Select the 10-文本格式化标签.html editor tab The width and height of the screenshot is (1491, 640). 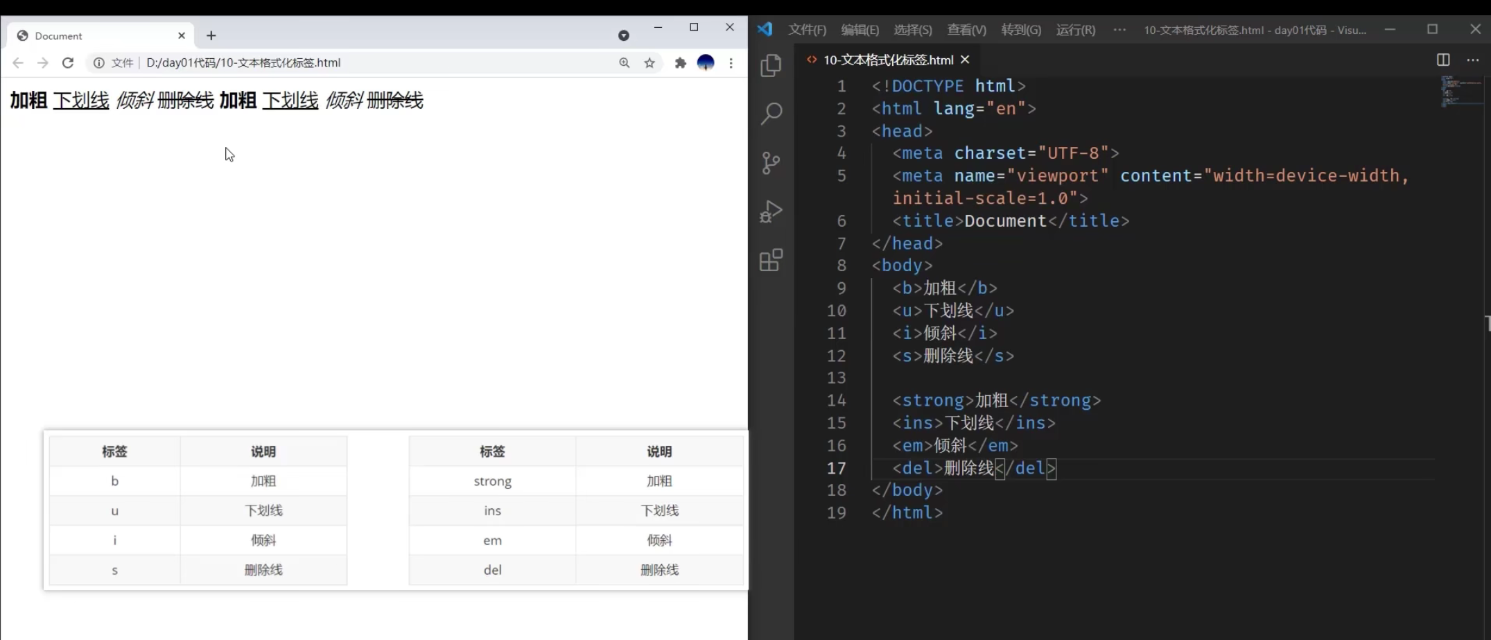pos(889,60)
